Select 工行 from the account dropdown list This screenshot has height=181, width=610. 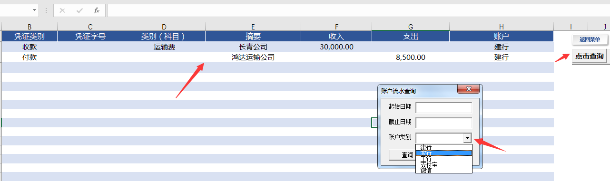pyautogui.click(x=443, y=159)
